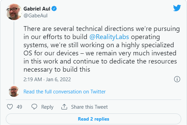Click the reply speech bubble icon
This screenshot has width=187, height=125.
click(x=34, y=107)
